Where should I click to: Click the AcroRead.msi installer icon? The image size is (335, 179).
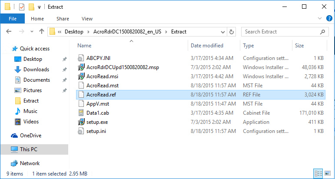[x=81, y=76]
